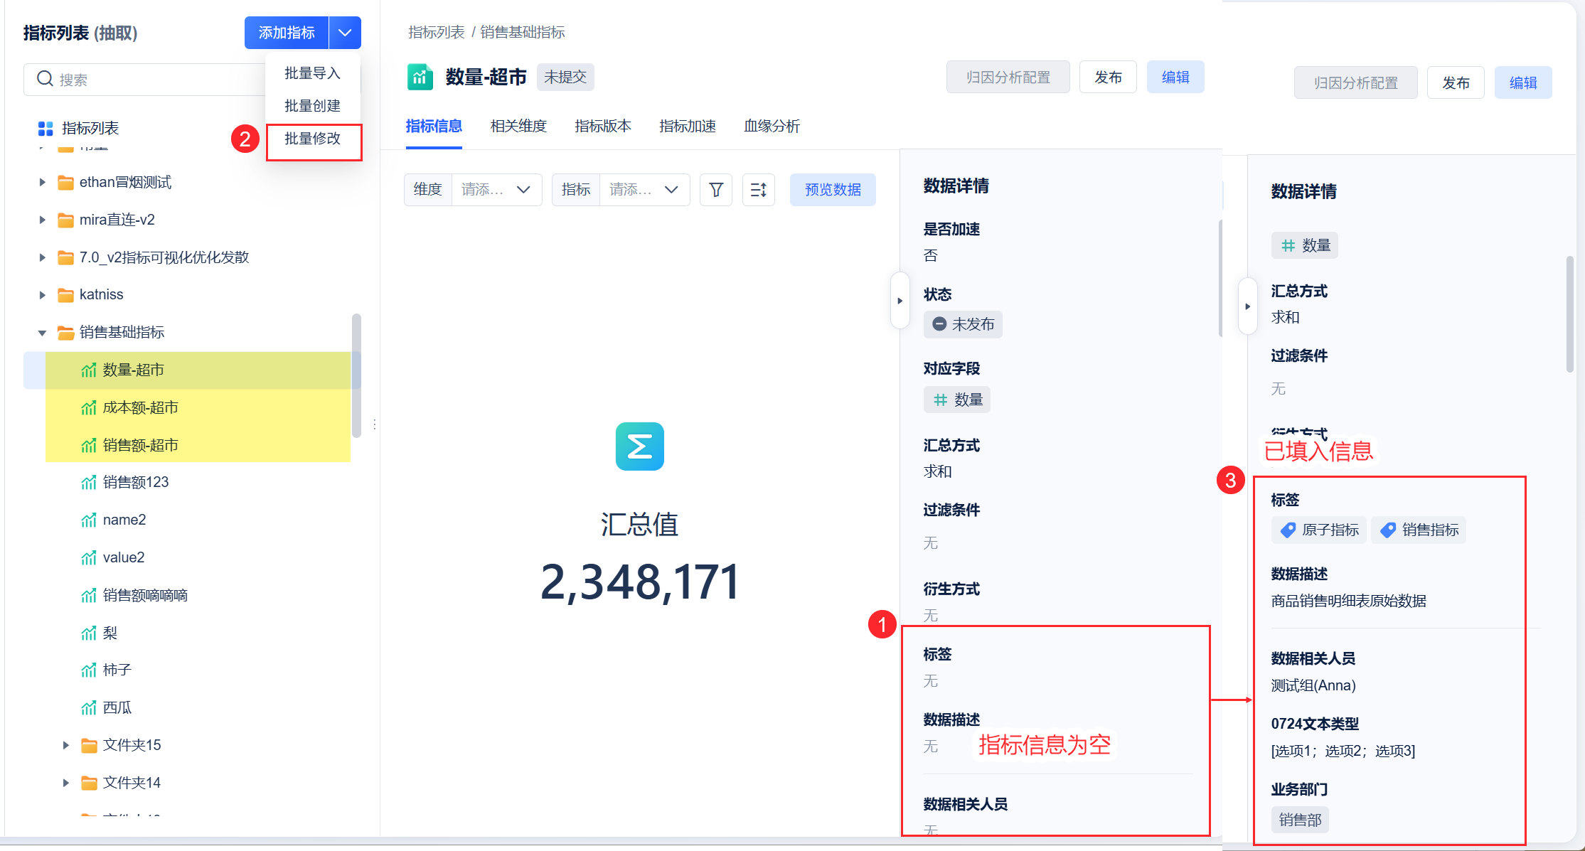The image size is (1585, 851).
Task: Click the 数量-超市 metric title icon
Action: click(x=420, y=77)
